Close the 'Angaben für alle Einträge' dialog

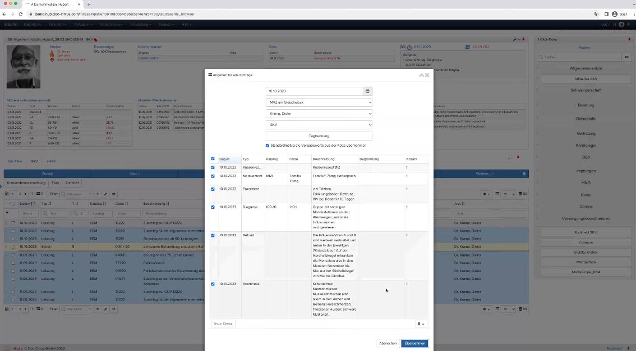click(427, 76)
